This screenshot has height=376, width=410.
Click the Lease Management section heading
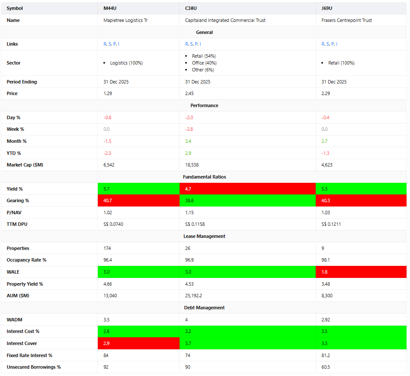[x=204, y=236]
